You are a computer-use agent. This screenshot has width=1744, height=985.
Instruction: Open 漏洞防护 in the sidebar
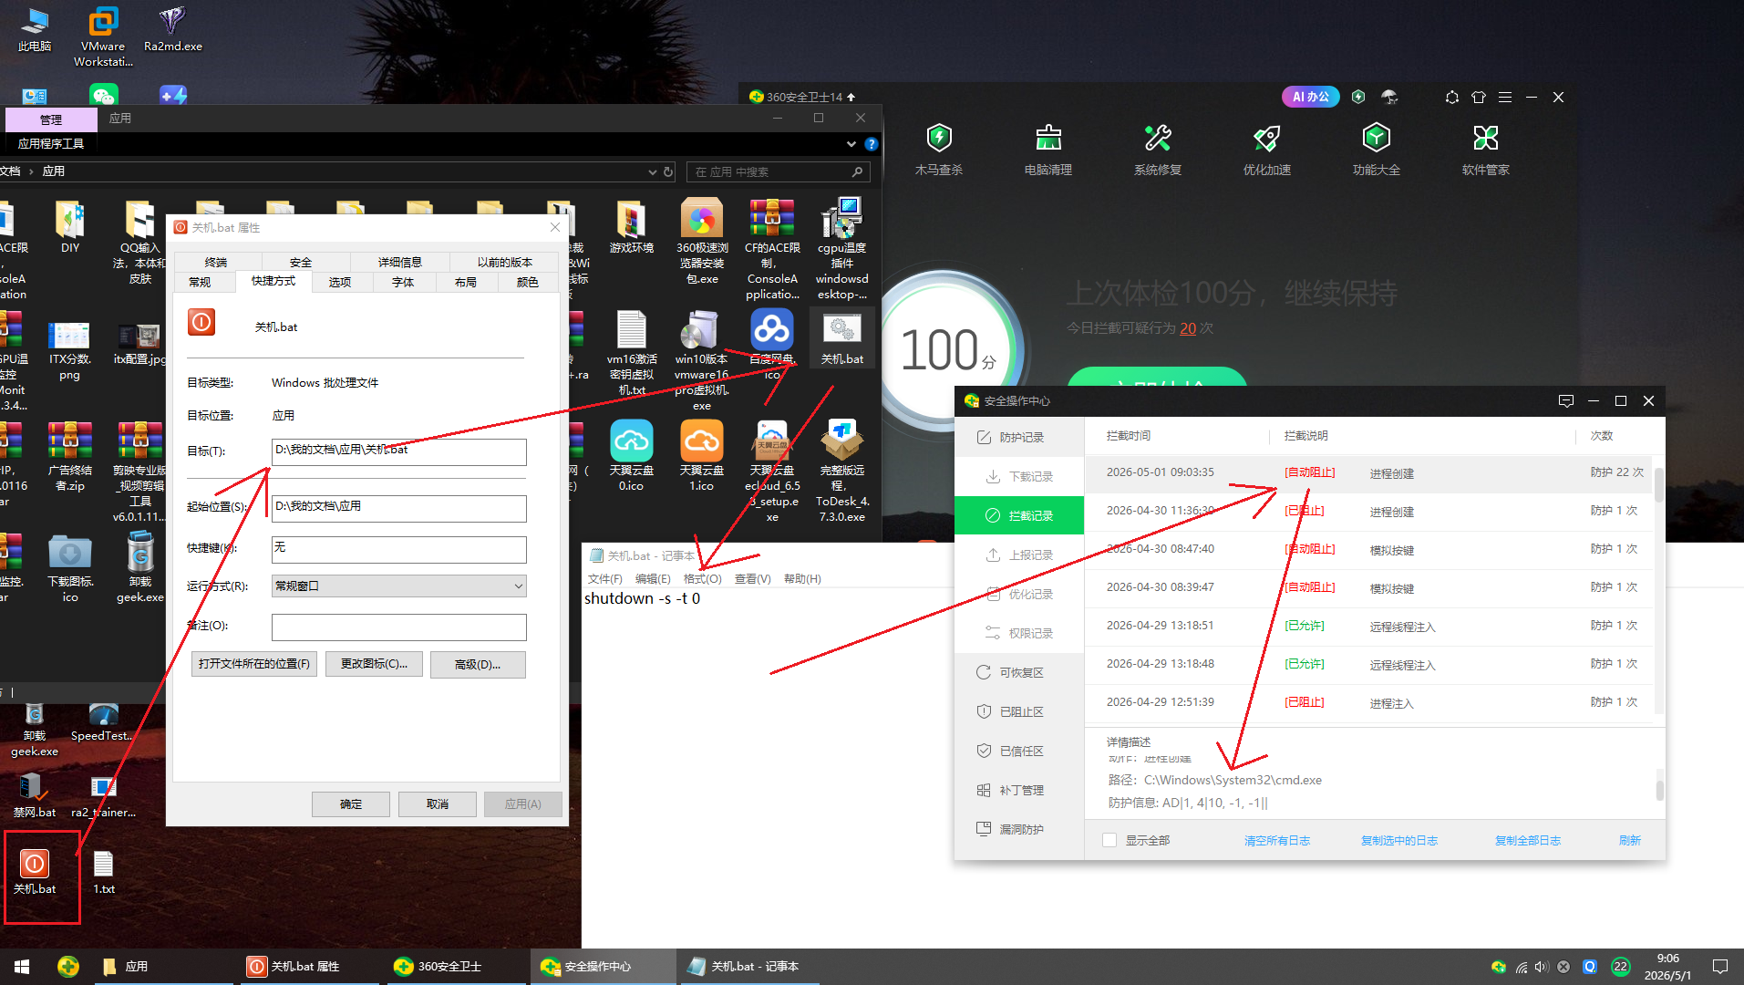click(x=1019, y=830)
